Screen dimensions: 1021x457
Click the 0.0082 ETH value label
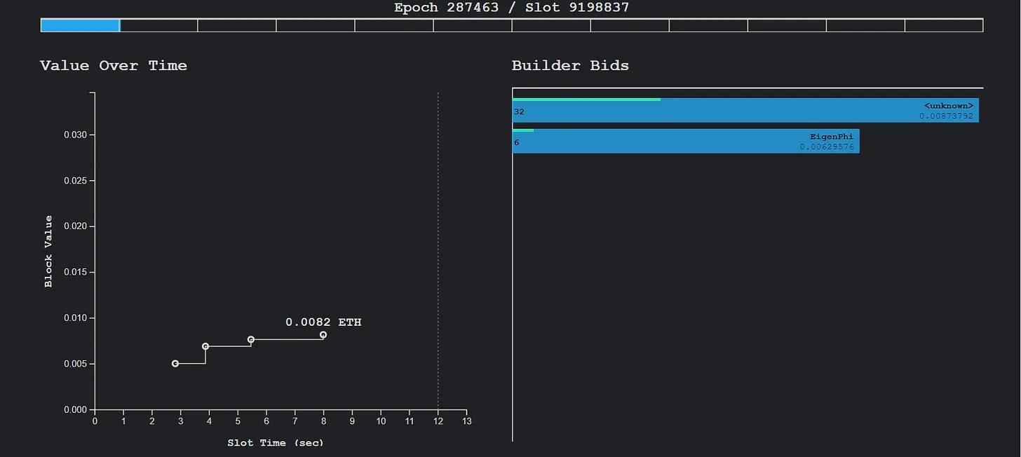pos(323,322)
